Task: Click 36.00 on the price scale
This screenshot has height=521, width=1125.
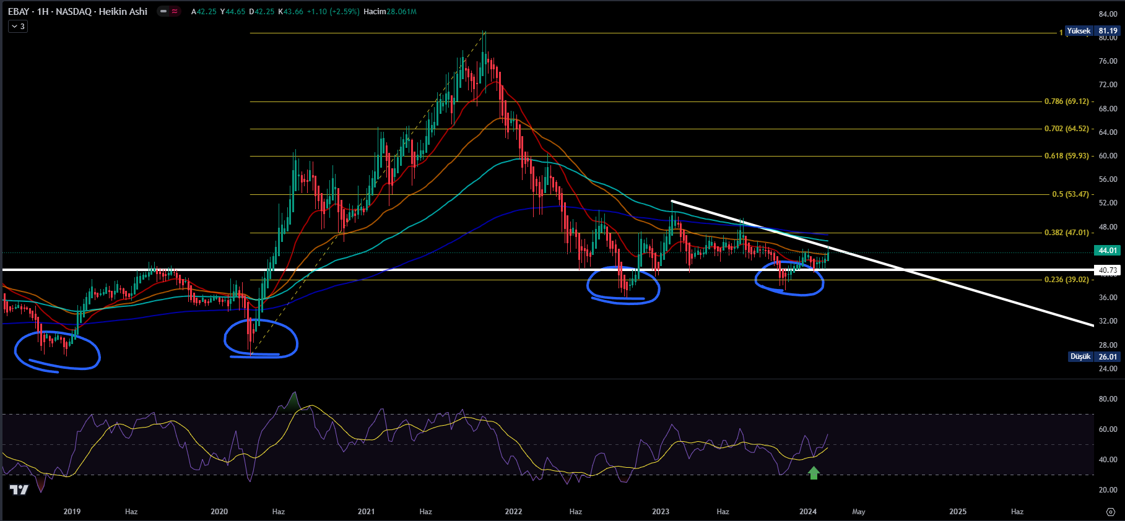Action: tap(1108, 298)
